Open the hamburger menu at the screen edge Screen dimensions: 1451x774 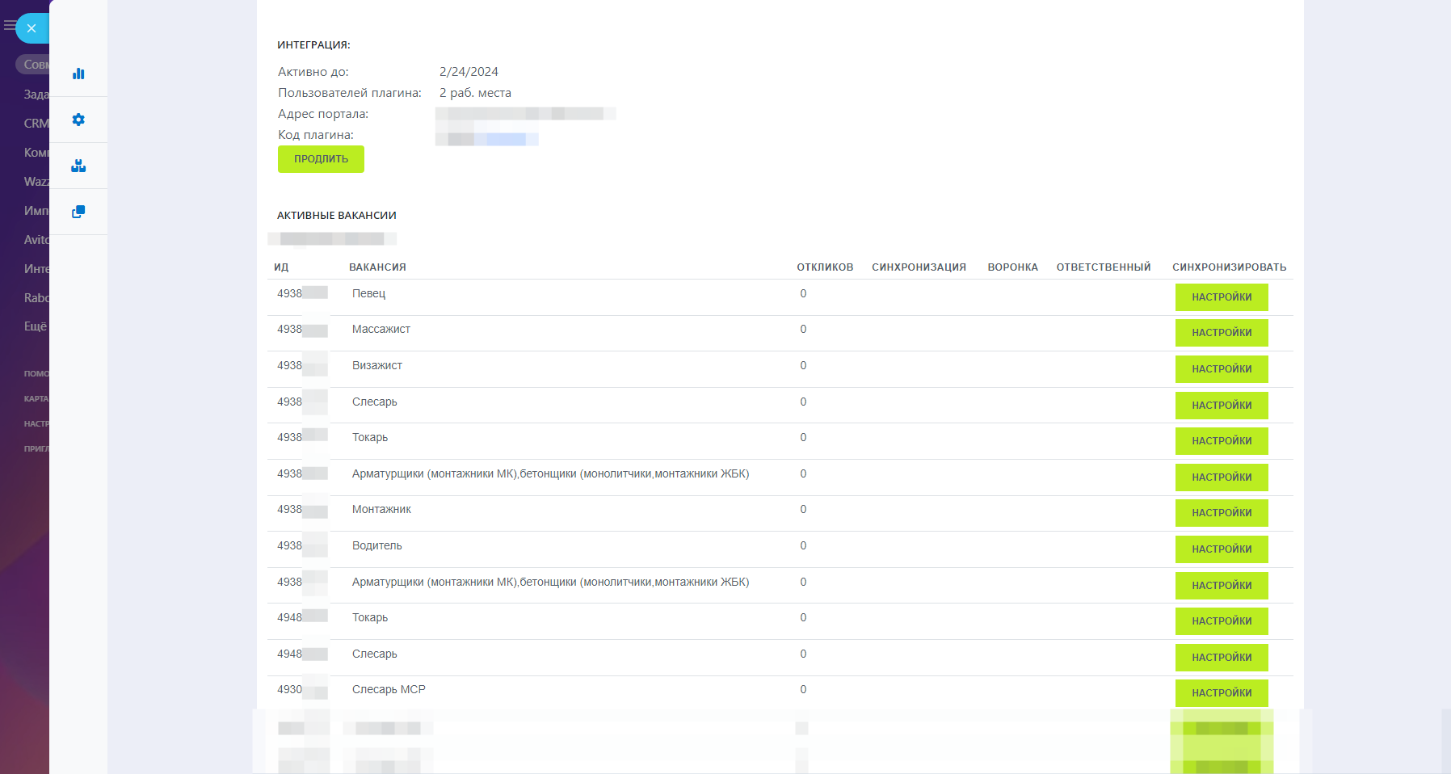click(x=9, y=26)
